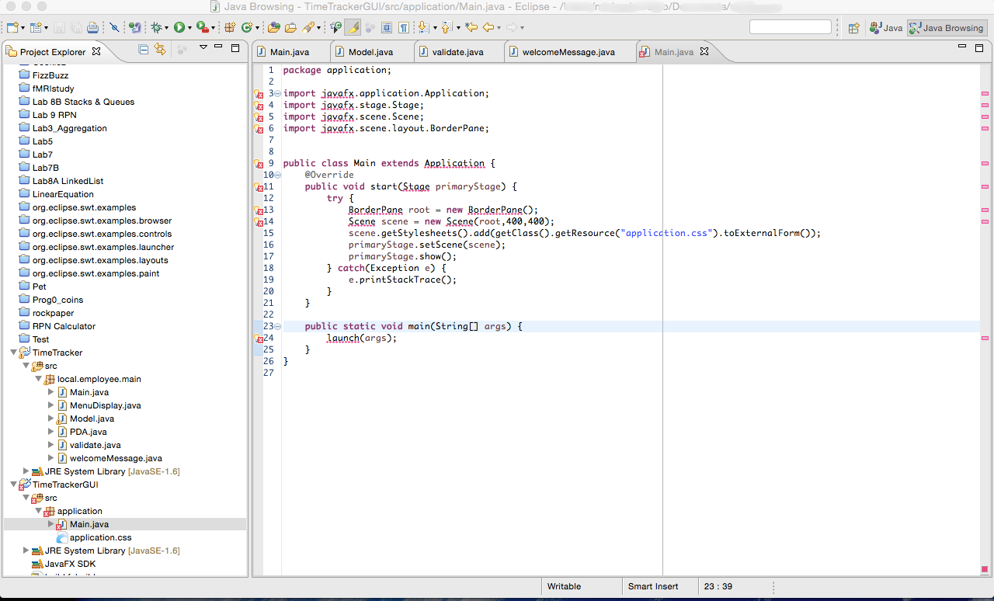Screen dimensions: 994x601
Task: Switch to the welcomeMessage.java tab
Action: (x=568, y=52)
